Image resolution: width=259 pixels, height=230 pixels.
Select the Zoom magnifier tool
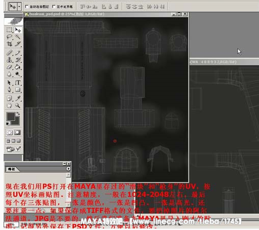pos(18,105)
